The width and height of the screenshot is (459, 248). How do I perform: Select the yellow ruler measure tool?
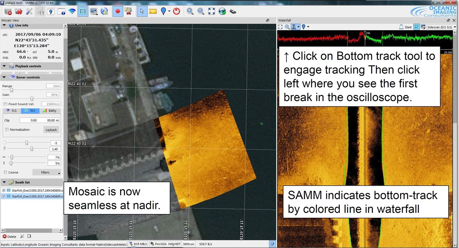[x=153, y=11]
